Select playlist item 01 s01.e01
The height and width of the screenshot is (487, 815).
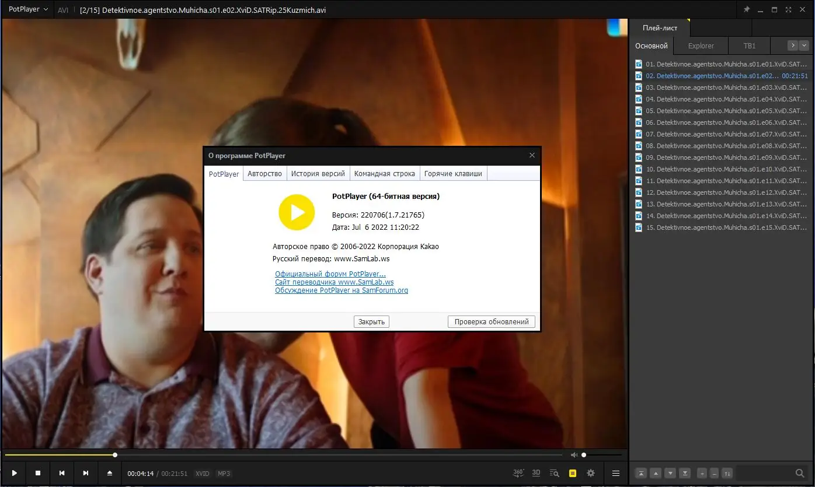click(x=722, y=64)
